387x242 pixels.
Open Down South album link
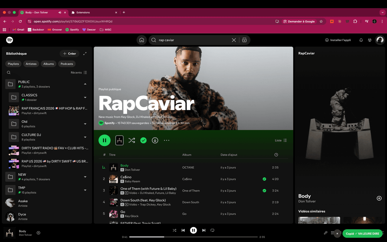pyautogui.click(x=190, y=202)
